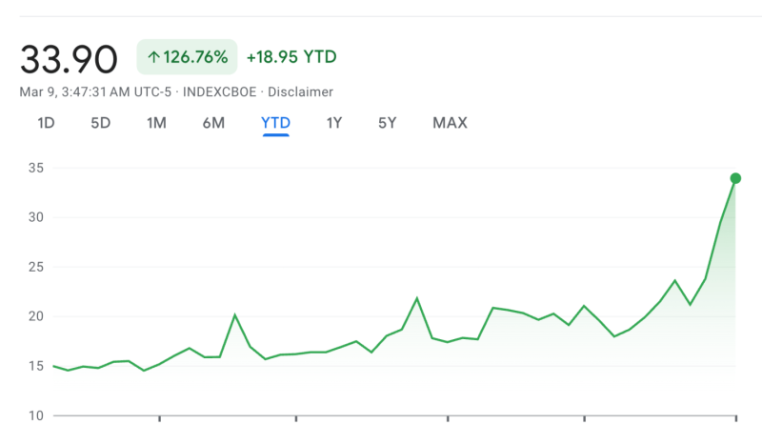This screenshot has width=762, height=424.
Task: Switch chart to 1Y range
Action: pyautogui.click(x=334, y=123)
